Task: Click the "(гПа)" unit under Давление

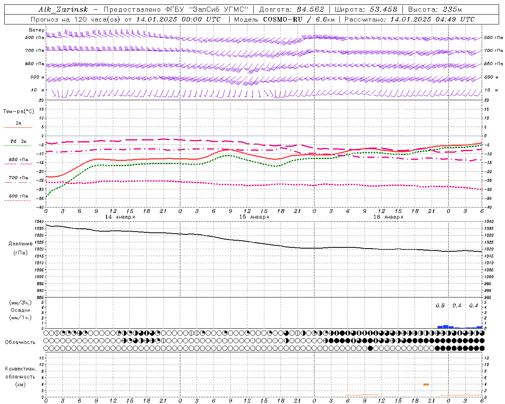Action: [x=21, y=253]
